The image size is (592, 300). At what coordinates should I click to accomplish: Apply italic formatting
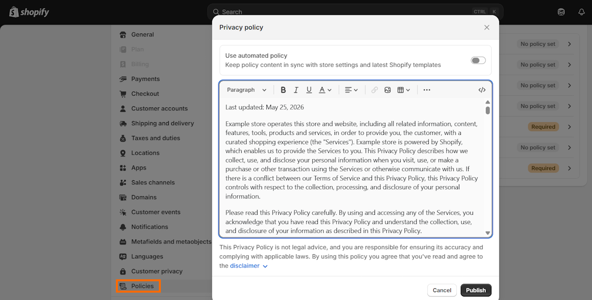(x=296, y=90)
